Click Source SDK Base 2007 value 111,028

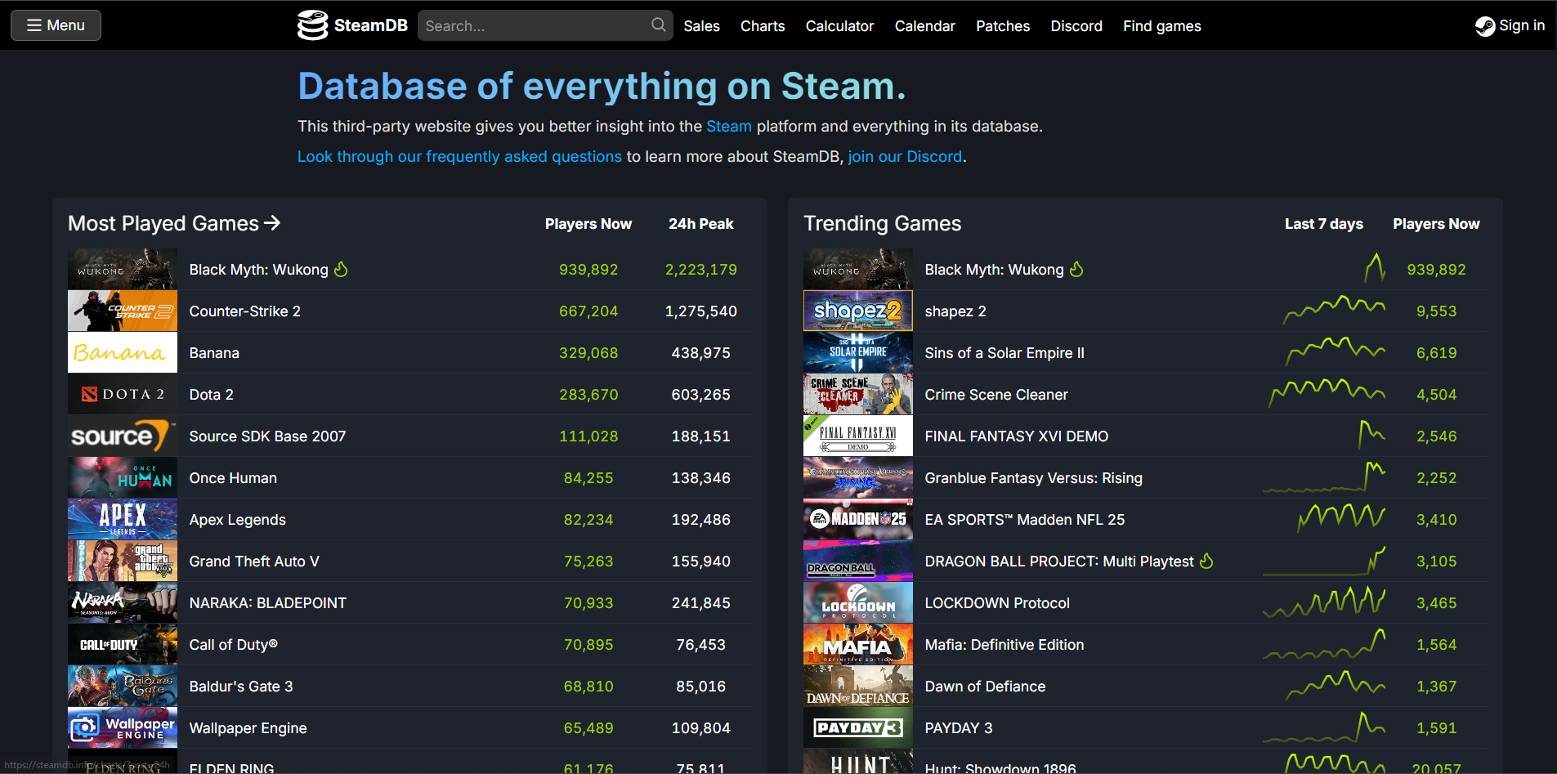pos(588,436)
